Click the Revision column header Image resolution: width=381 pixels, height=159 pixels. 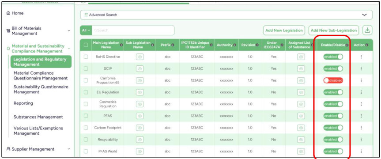pyautogui.click(x=248, y=45)
